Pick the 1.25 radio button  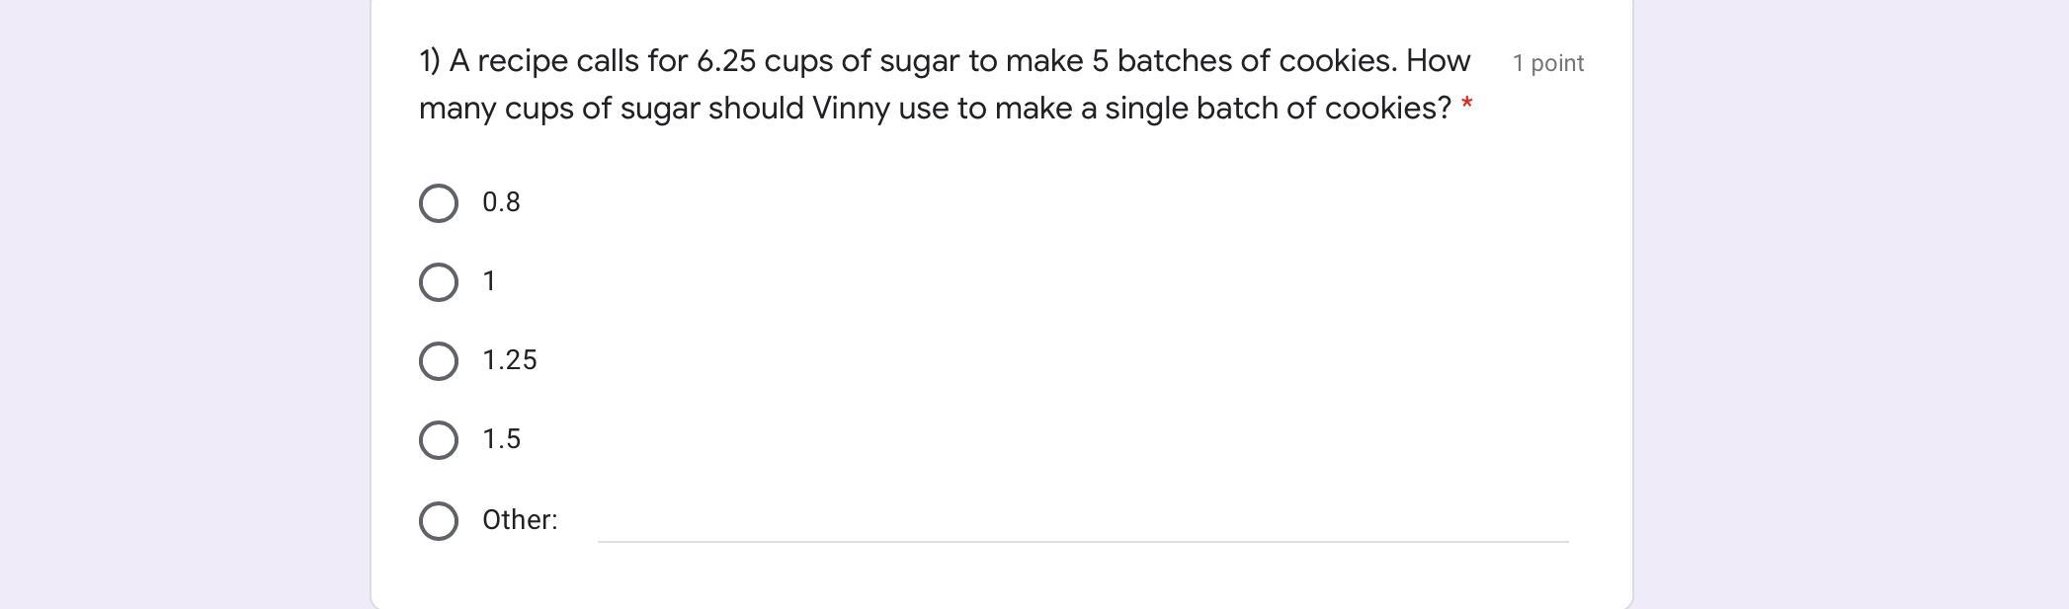[439, 361]
